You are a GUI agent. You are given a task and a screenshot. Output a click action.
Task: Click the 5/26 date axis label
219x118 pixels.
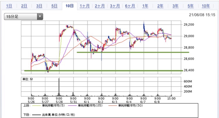point(31,102)
